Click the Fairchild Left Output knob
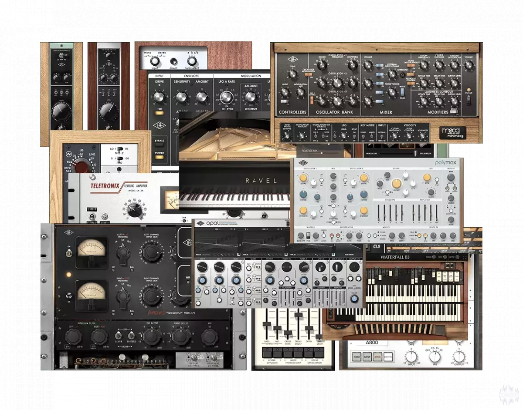Image resolution: width=523 pixels, height=410 pixels. tap(152, 336)
